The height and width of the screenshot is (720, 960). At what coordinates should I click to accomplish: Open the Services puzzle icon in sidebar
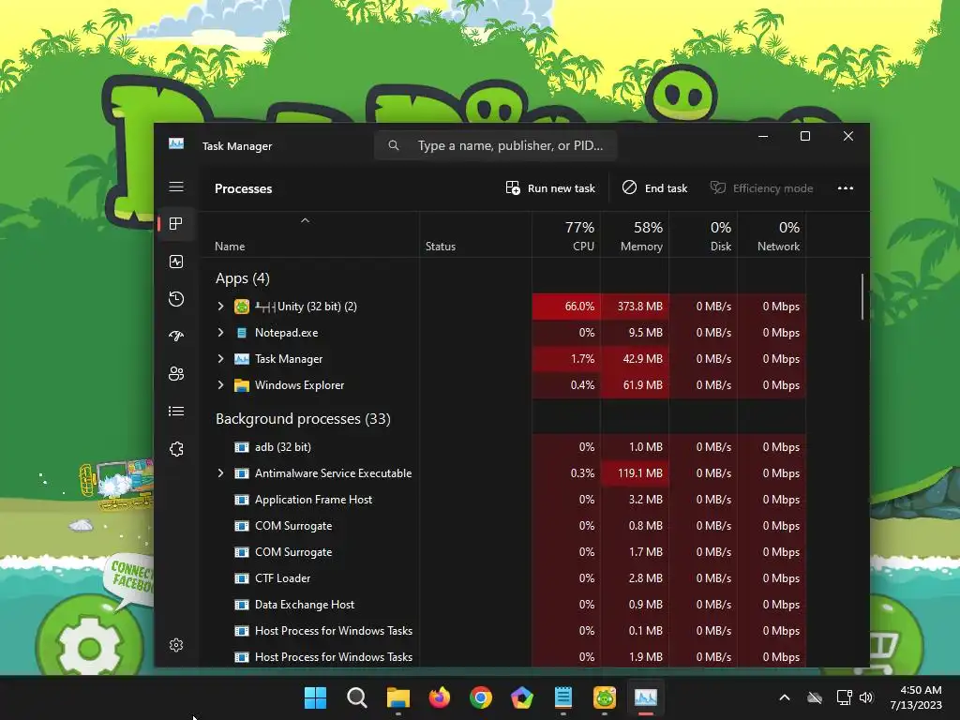point(176,449)
